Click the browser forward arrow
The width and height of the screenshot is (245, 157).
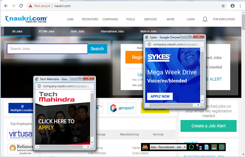(14, 6)
